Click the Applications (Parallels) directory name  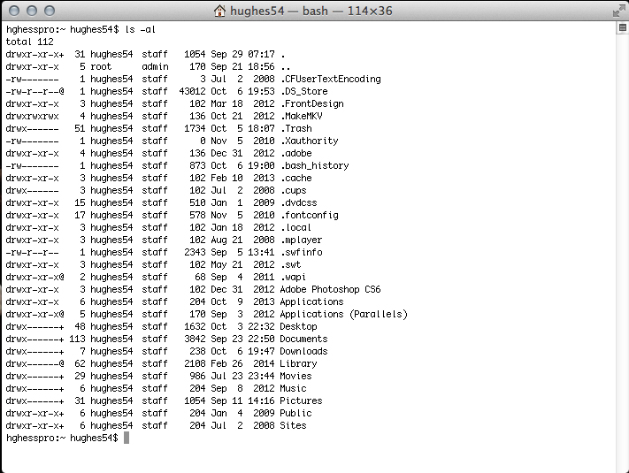click(x=343, y=314)
